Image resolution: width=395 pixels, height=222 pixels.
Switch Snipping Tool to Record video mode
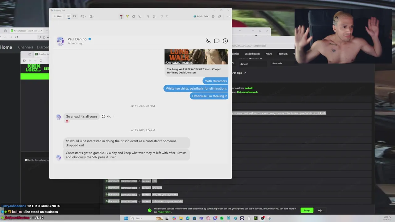[x=74, y=16]
